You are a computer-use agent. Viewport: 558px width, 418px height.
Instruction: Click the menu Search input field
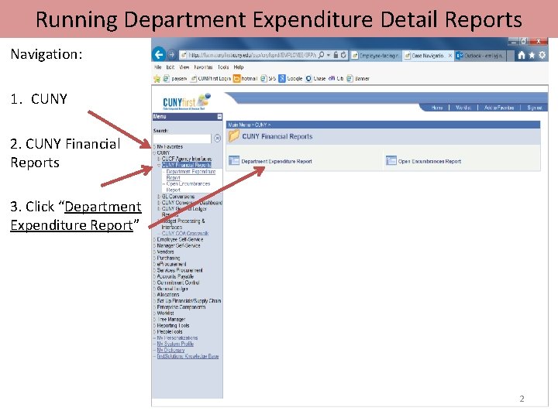182,139
